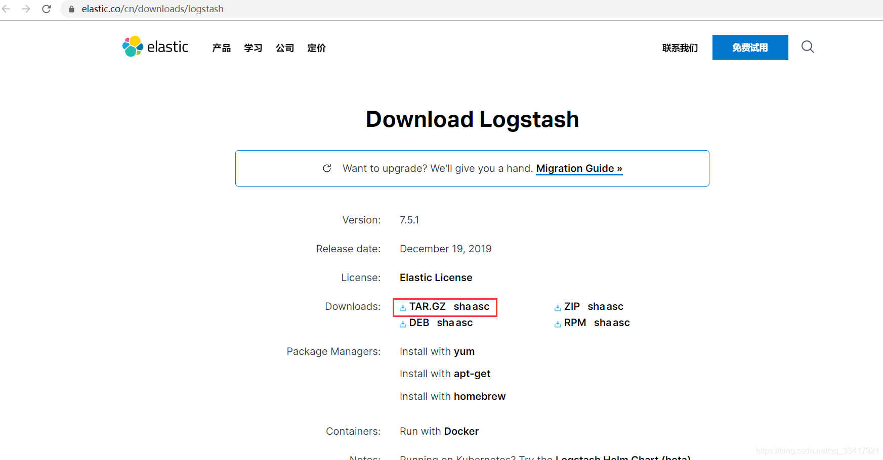Click the upgrade refresh icon in banner
883x460 pixels.
(x=327, y=168)
